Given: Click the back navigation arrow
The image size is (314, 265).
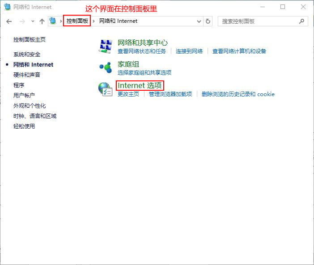Looking at the screenshot, I should point(9,21).
